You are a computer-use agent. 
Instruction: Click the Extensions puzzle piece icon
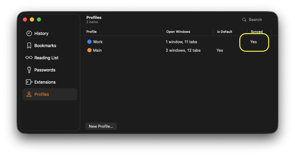point(29,82)
